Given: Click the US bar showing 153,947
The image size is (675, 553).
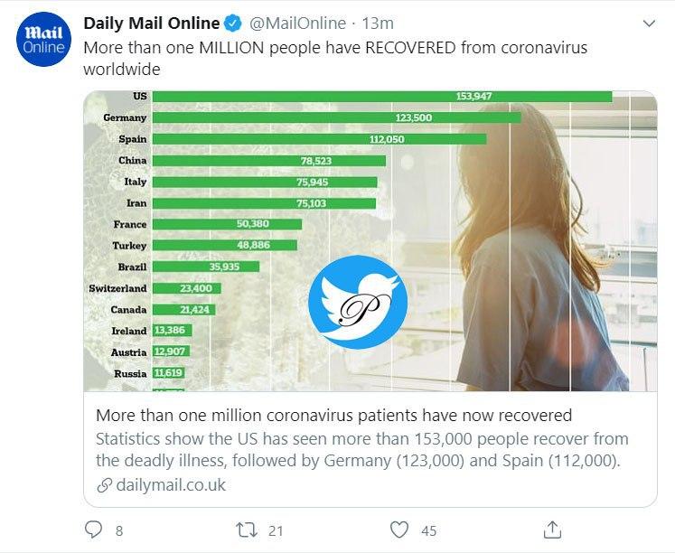Looking at the screenshot, I should (x=382, y=97).
